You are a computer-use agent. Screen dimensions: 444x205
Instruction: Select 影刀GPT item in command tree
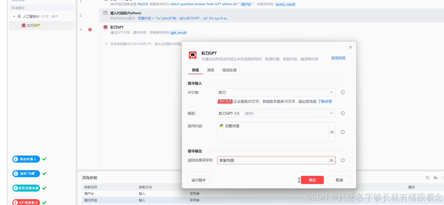coord(41,26)
